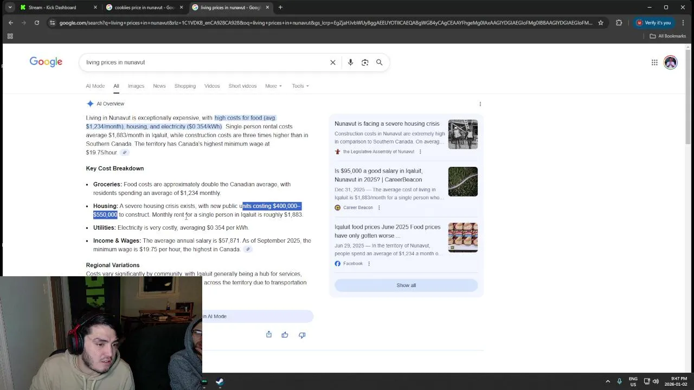Open the volume speaker tray icon
694x390 pixels.
coord(656,381)
